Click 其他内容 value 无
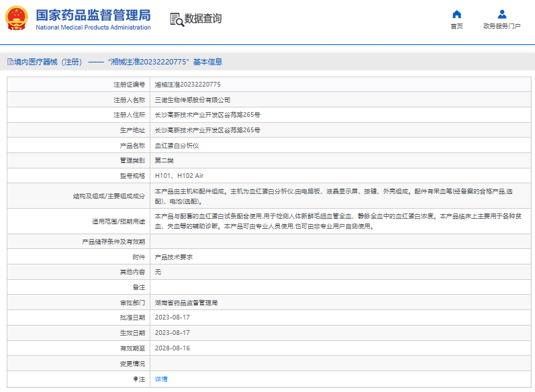535x392 pixels. point(158,272)
